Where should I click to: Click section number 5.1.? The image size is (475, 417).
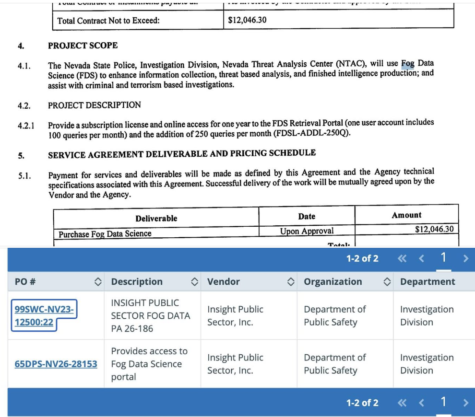point(24,176)
